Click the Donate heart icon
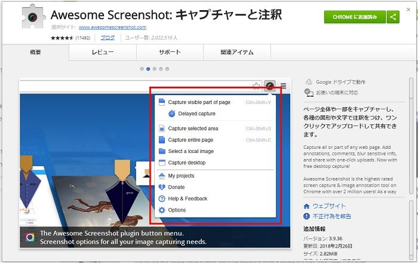 162,187
